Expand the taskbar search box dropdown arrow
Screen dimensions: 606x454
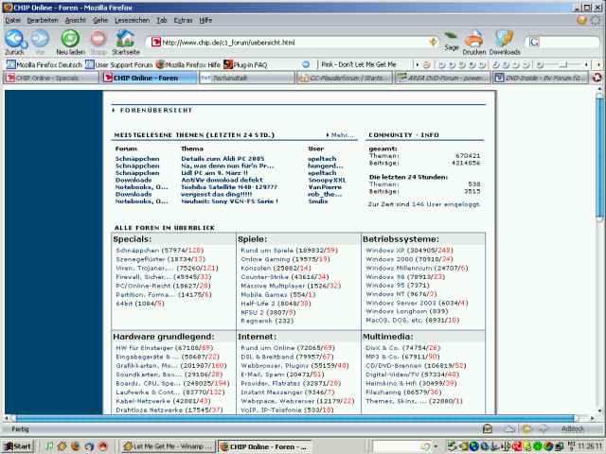pos(436,446)
